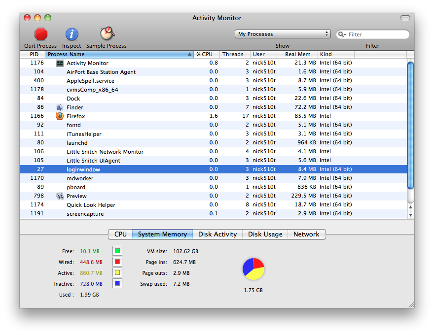
Task: Open the My Processes show dropdown
Action: coord(283,34)
